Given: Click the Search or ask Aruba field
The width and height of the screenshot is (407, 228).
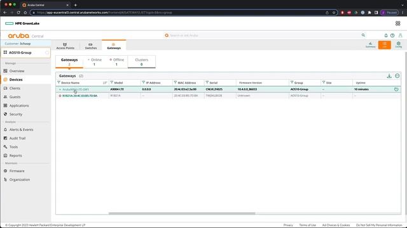Looking at the screenshot, I should pyautogui.click(x=265, y=35).
